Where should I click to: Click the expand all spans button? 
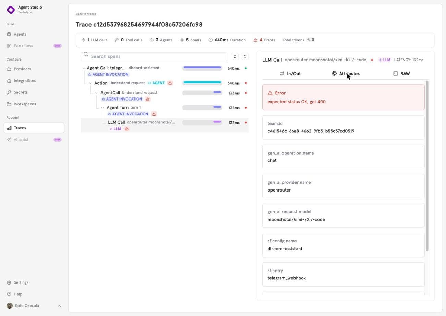click(x=234, y=56)
